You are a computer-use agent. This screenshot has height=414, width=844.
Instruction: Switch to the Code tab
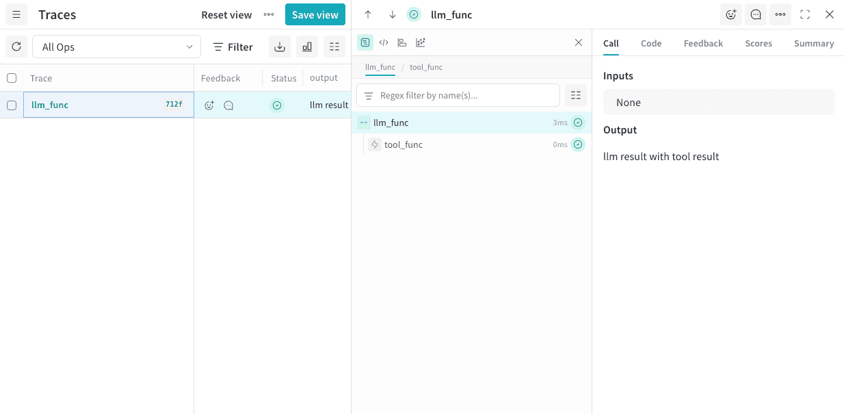click(651, 43)
